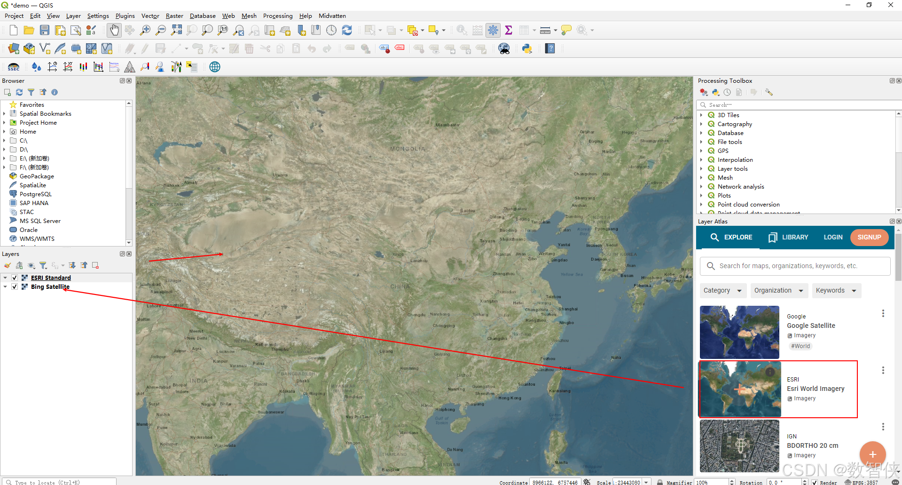Zoom to full extent icon
902x485 pixels.
click(x=176, y=30)
